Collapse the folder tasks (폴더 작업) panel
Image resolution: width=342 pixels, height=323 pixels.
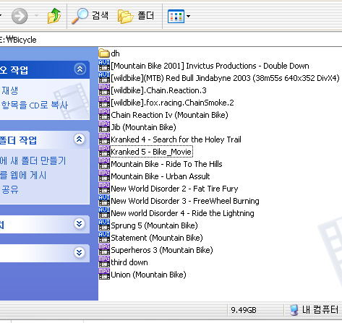tap(80, 139)
